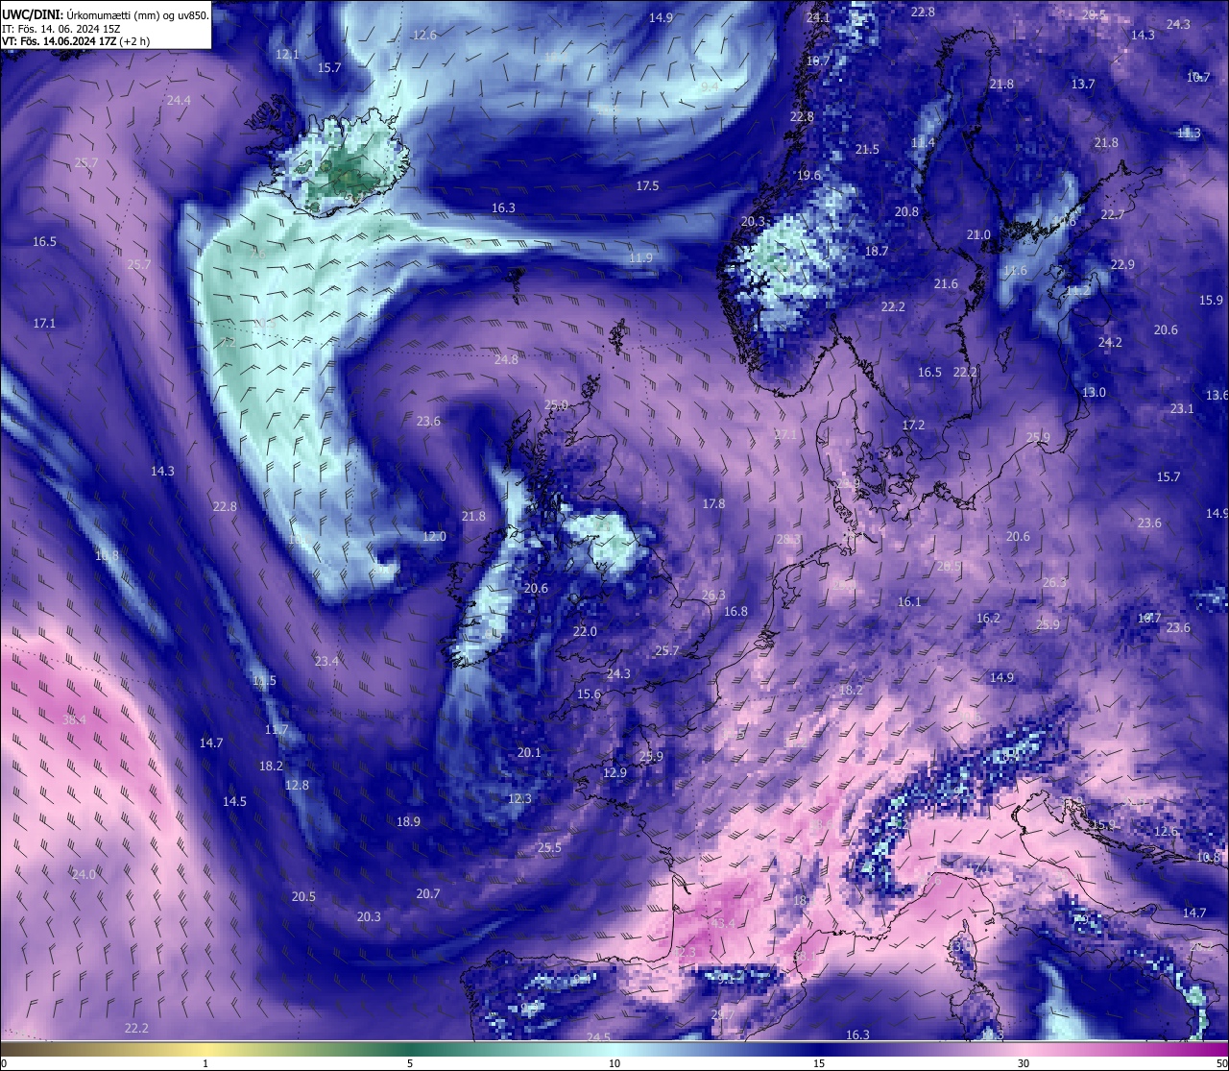Click the 20.8 value label
The height and width of the screenshot is (1071, 1229).
906,211
